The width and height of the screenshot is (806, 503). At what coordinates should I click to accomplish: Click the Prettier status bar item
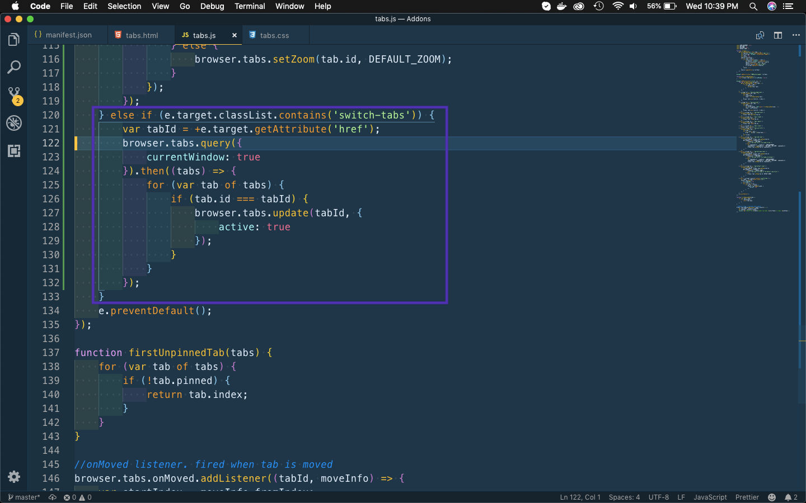click(x=747, y=497)
